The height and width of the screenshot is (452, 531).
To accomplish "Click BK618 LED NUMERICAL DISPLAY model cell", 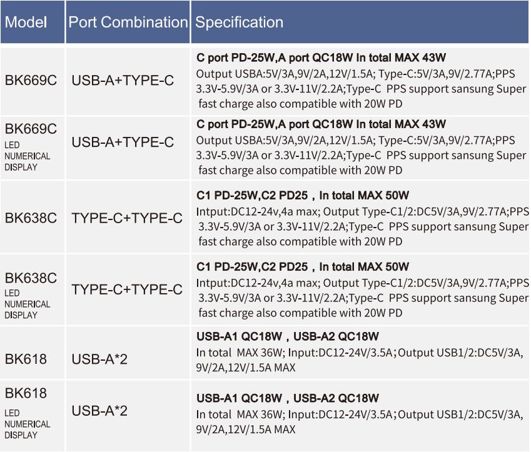I will (33, 416).
